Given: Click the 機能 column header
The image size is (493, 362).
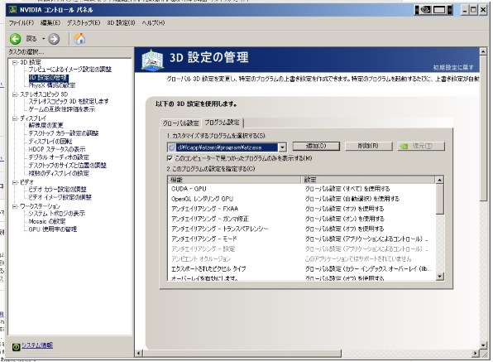Looking at the screenshot, I should [235, 180].
